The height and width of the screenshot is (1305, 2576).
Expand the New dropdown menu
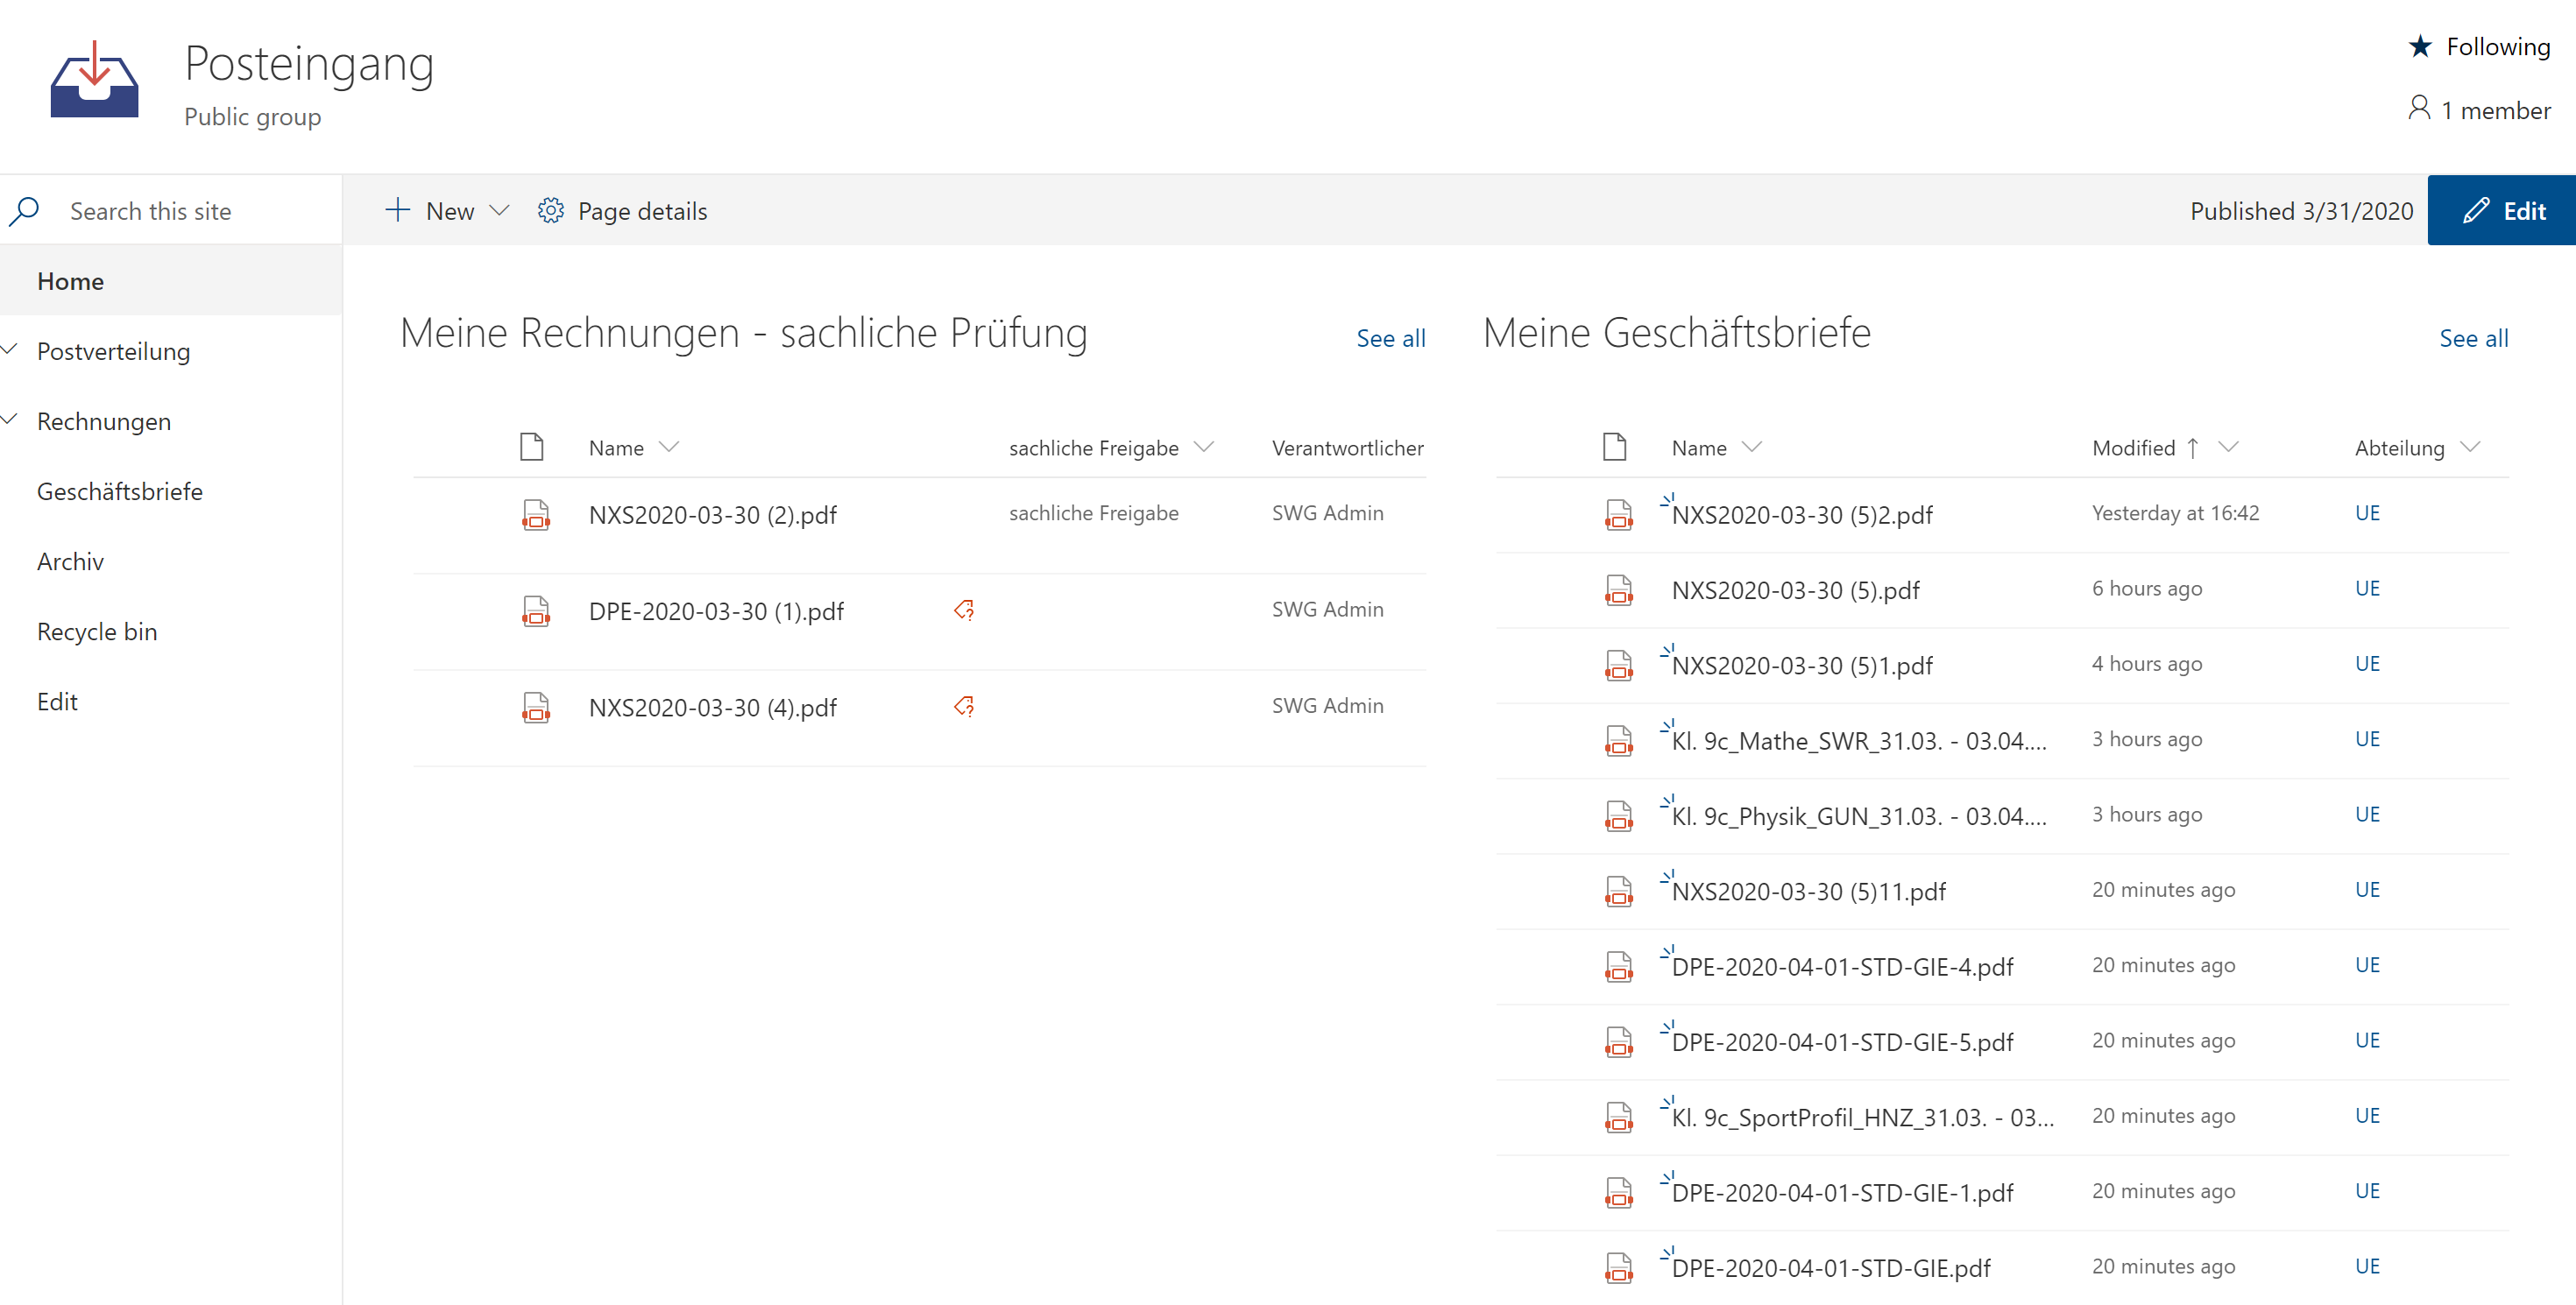point(499,211)
